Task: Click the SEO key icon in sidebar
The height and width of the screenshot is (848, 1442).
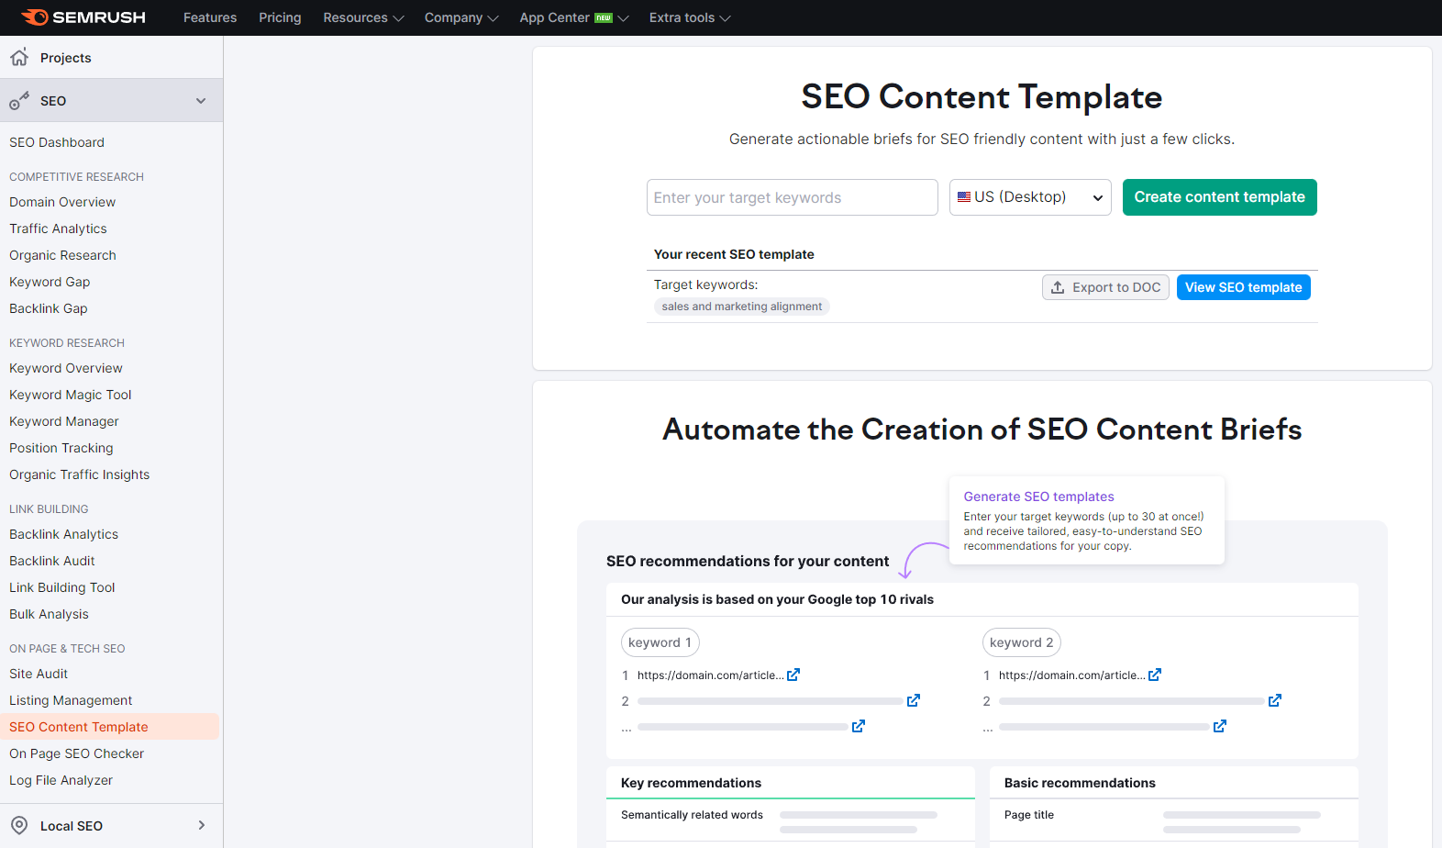Action: coord(19,101)
